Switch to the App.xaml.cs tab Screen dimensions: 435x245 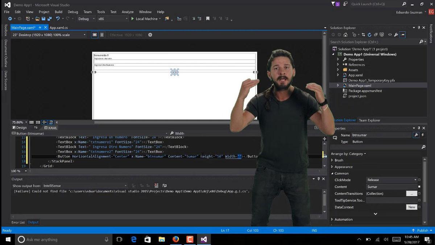tap(59, 28)
